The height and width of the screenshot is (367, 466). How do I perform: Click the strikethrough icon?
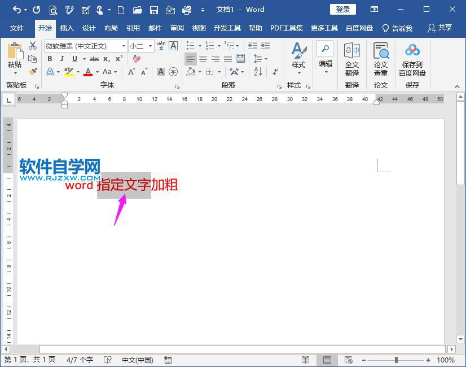[x=95, y=59]
